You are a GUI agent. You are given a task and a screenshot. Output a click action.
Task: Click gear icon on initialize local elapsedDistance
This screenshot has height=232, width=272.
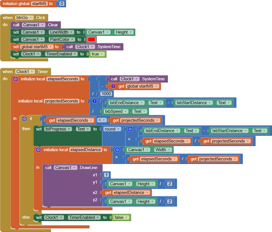(38, 150)
